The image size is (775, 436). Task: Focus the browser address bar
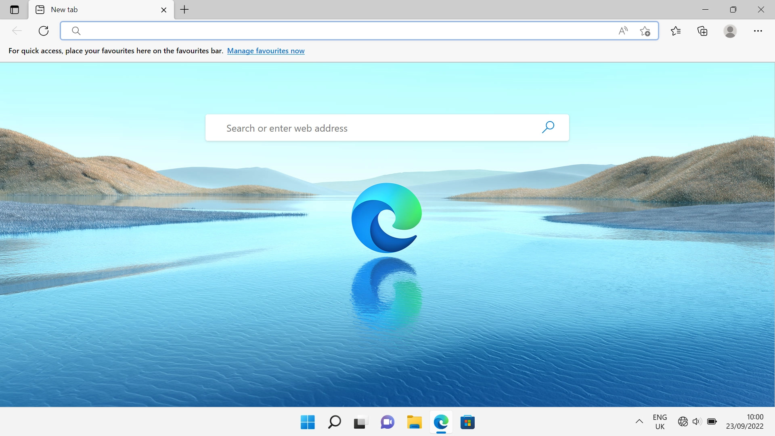click(x=347, y=31)
